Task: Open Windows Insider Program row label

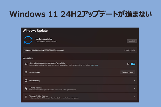Action: (x=39, y=96)
